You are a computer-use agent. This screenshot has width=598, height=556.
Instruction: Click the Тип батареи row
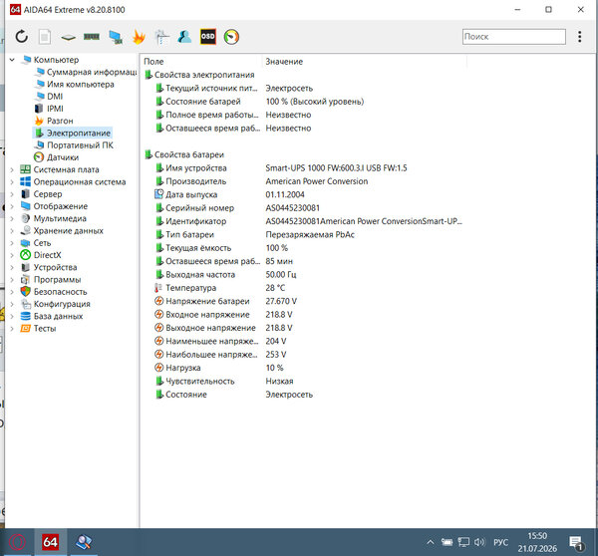[x=255, y=235]
